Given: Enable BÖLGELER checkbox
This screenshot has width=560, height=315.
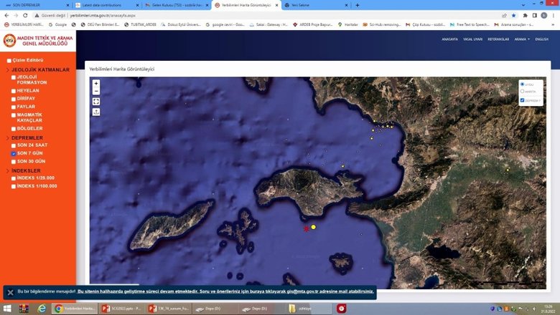Looking at the screenshot, I should click(x=14, y=129).
